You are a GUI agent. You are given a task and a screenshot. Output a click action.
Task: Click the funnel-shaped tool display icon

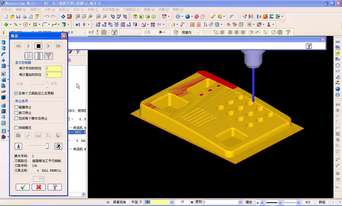[x=49, y=56]
